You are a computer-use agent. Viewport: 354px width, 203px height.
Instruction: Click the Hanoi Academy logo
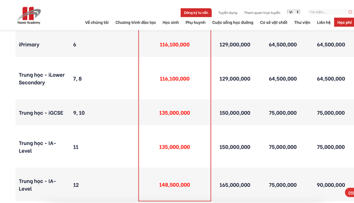tap(28, 16)
